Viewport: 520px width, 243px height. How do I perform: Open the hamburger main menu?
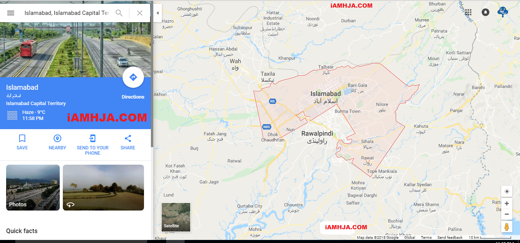pos(11,13)
